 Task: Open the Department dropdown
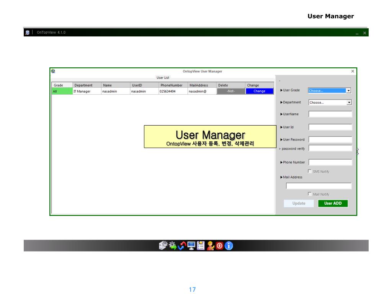click(x=330, y=103)
